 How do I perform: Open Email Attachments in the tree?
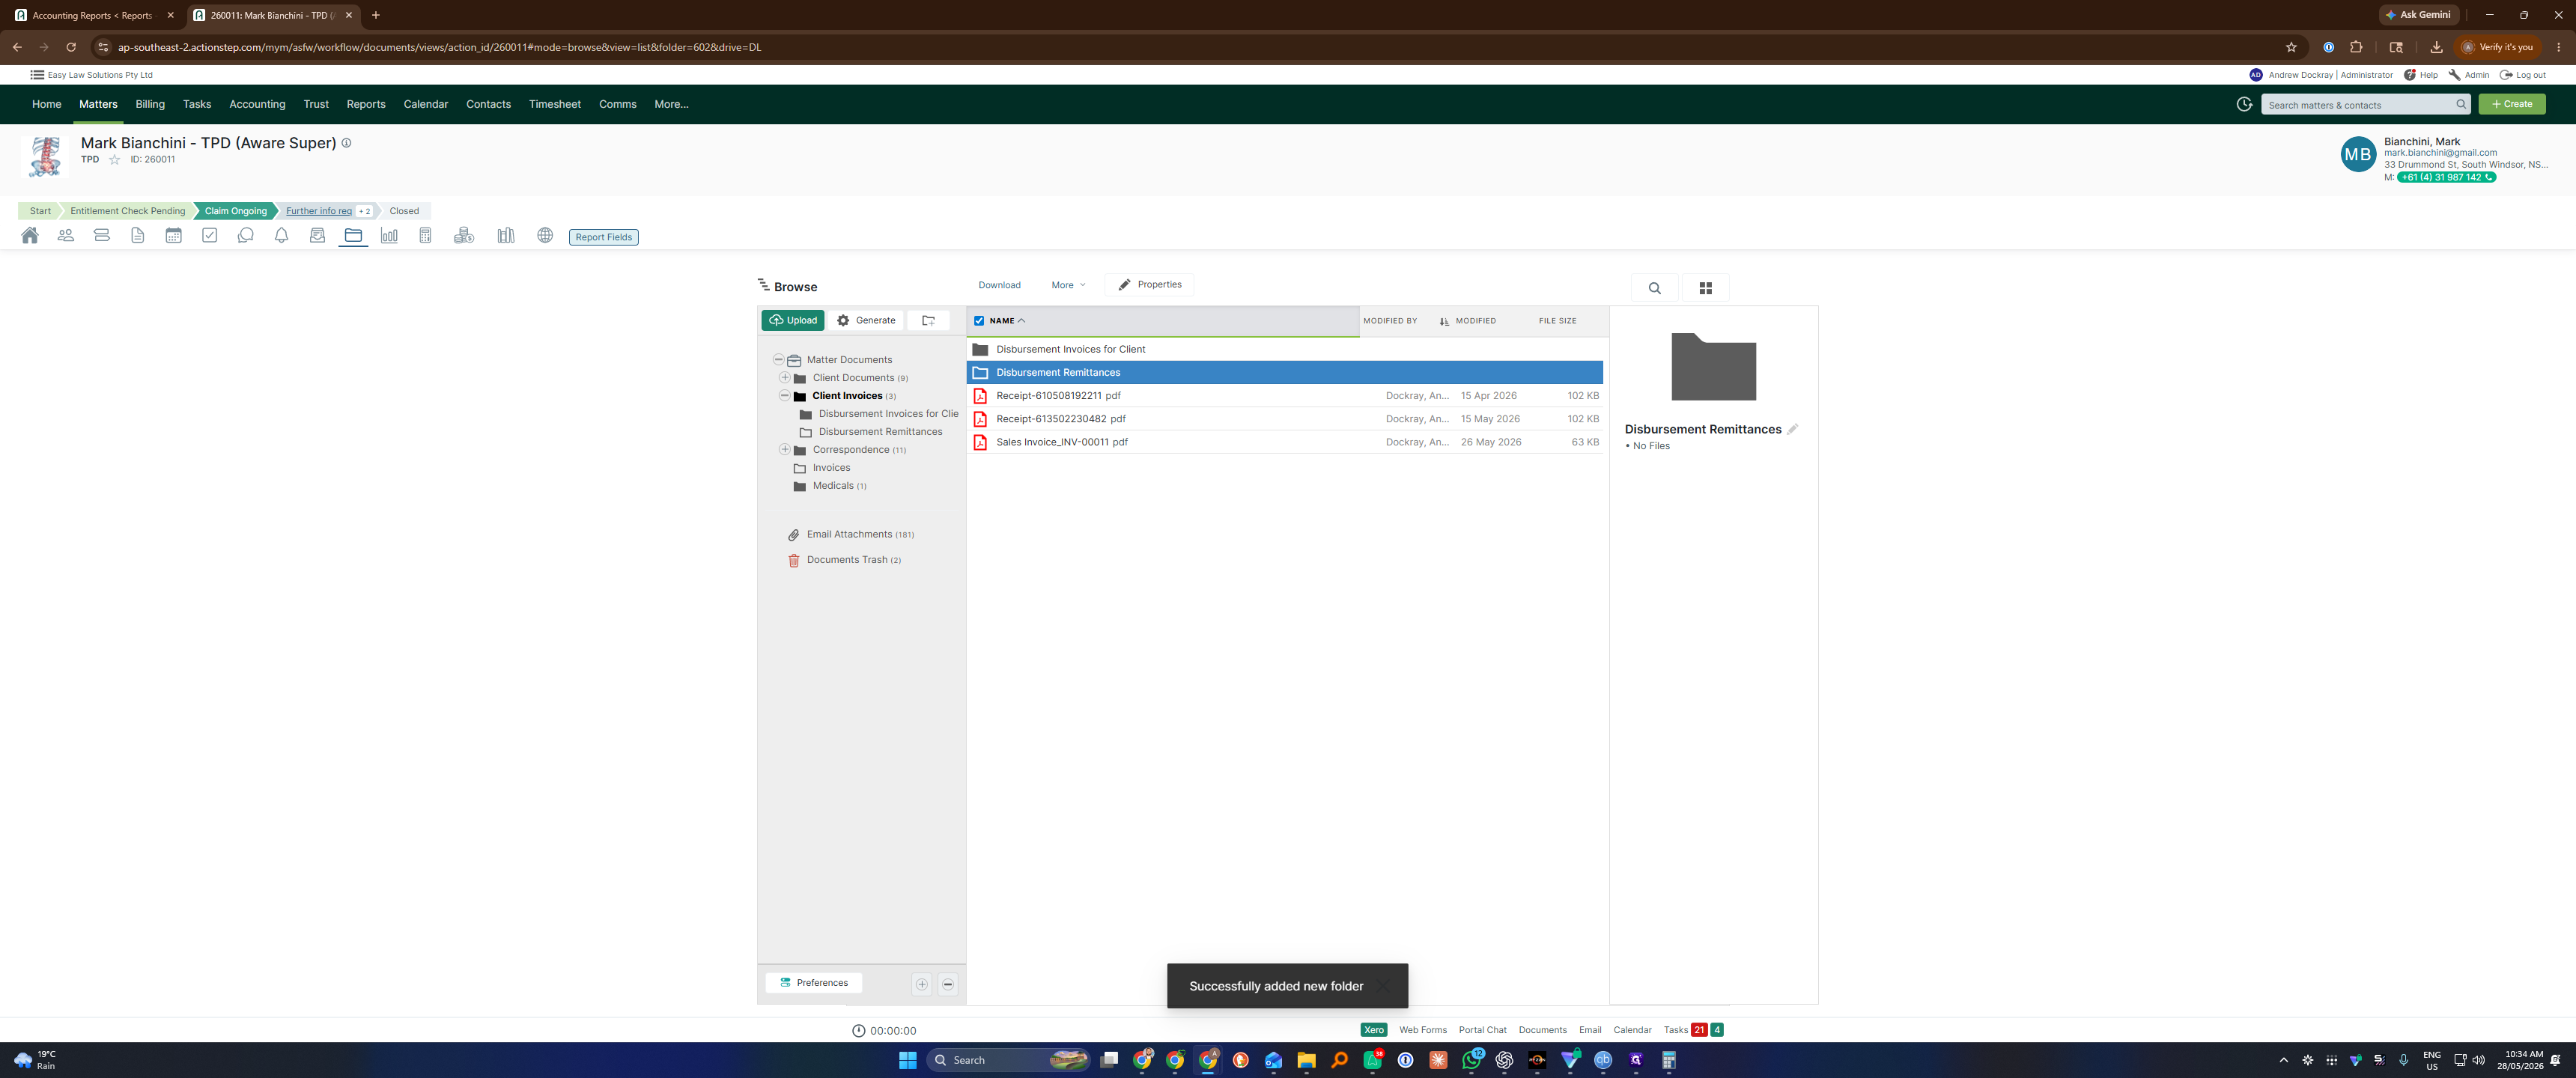tap(851, 535)
